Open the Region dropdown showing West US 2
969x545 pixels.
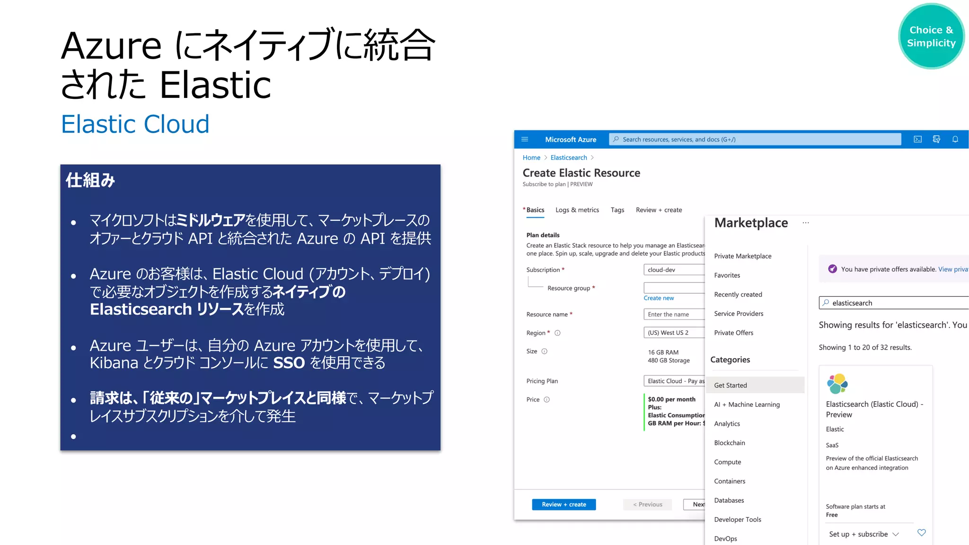(x=674, y=333)
